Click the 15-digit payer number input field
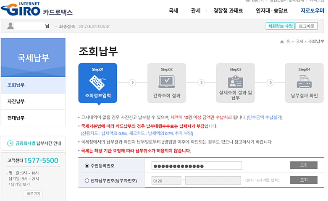The image size is (328, 201). click(213, 180)
